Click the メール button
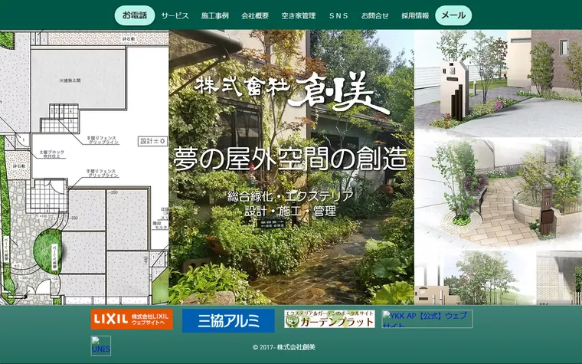This screenshot has width=582, height=364. [453, 15]
